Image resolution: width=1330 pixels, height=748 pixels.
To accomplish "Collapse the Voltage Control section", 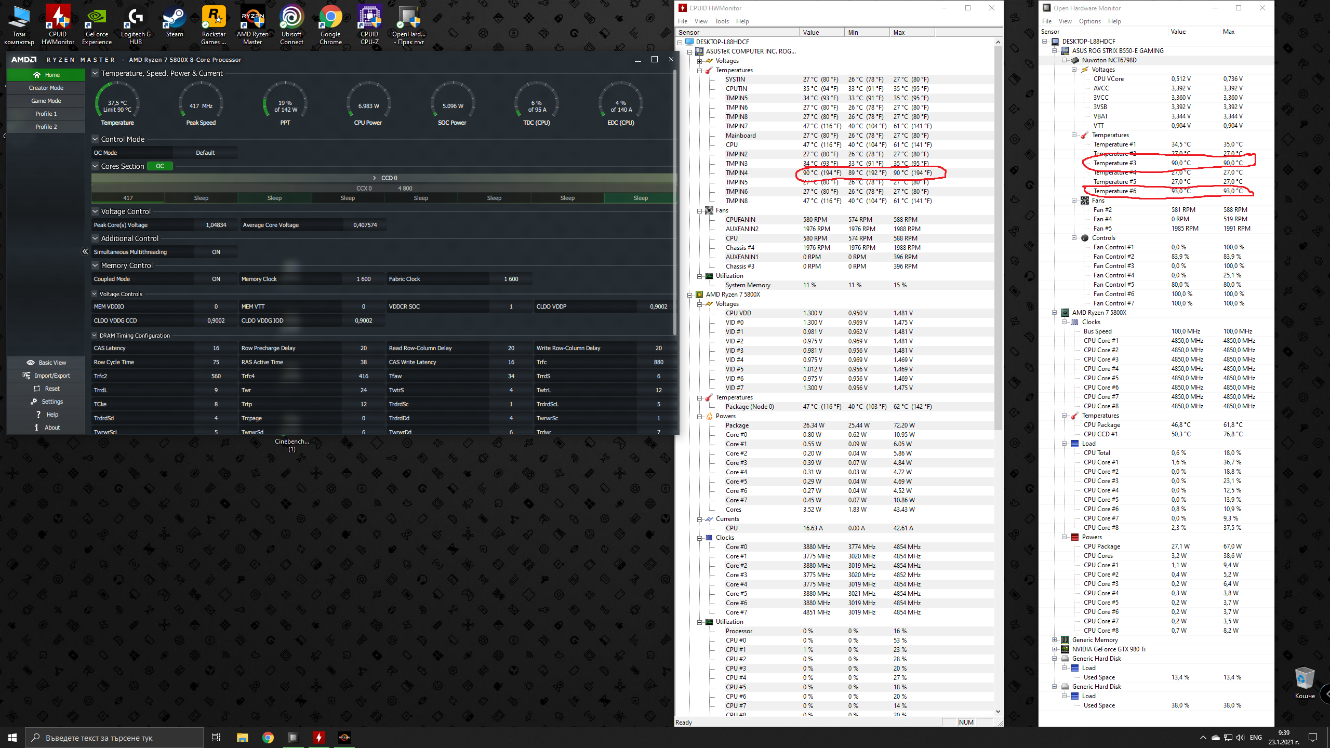I will (x=95, y=211).
